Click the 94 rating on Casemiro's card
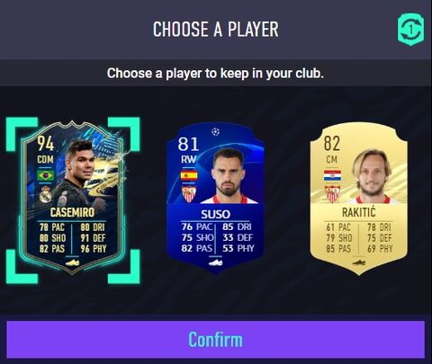Image resolution: width=432 pixels, height=364 pixels. click(x=46, y=144)
